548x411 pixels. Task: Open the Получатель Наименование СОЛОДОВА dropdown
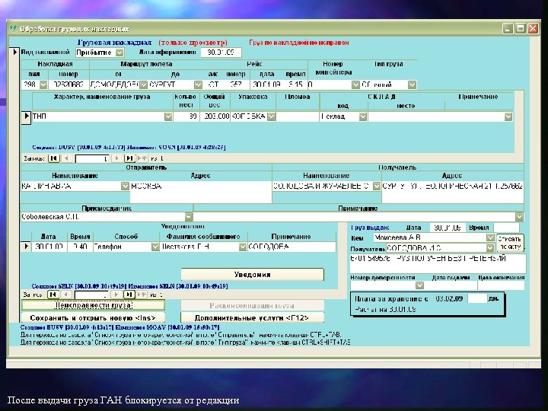pyautogui.click(x=377, y=186)
